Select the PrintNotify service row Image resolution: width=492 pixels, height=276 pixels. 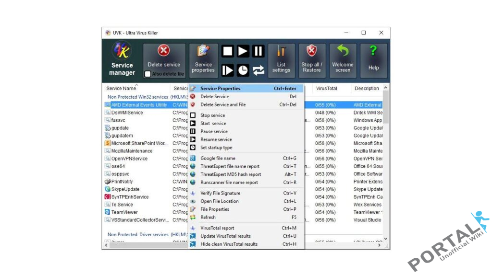click(122, 182)
